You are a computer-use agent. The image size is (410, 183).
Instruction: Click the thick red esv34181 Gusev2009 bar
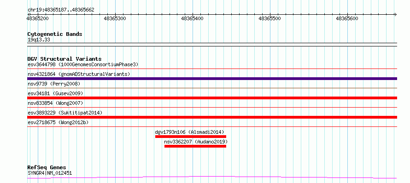coord(212,98)
